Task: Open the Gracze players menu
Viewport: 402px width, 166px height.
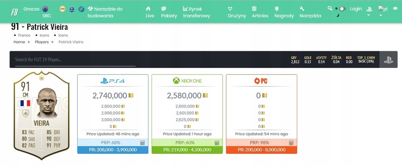Action: coord(31,9)
